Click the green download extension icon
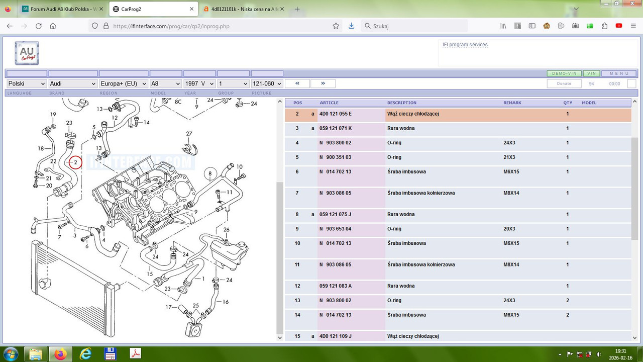Image resolution: width=643 pixels, height=362 pixels. (590, 26)
